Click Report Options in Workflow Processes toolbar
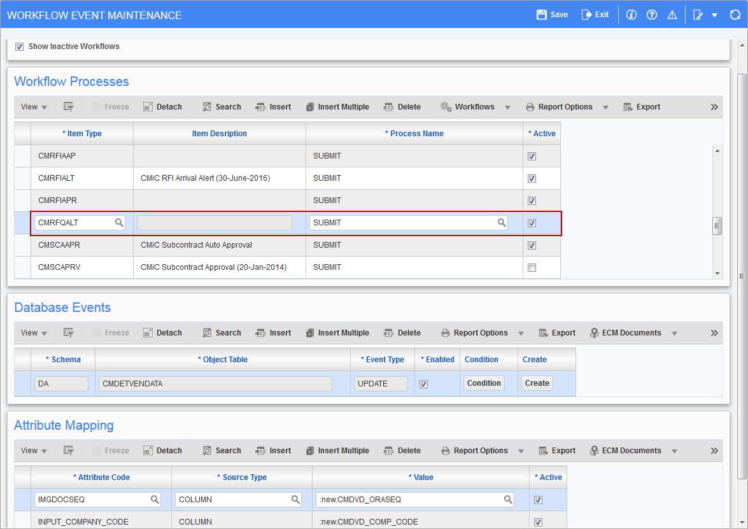748x529 pixels. click(559, 107)
